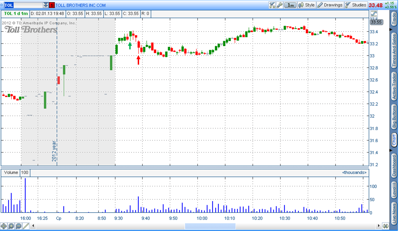Open the Active Trader side tab
The image size is (399, 231).
click(x=394, y=86)
